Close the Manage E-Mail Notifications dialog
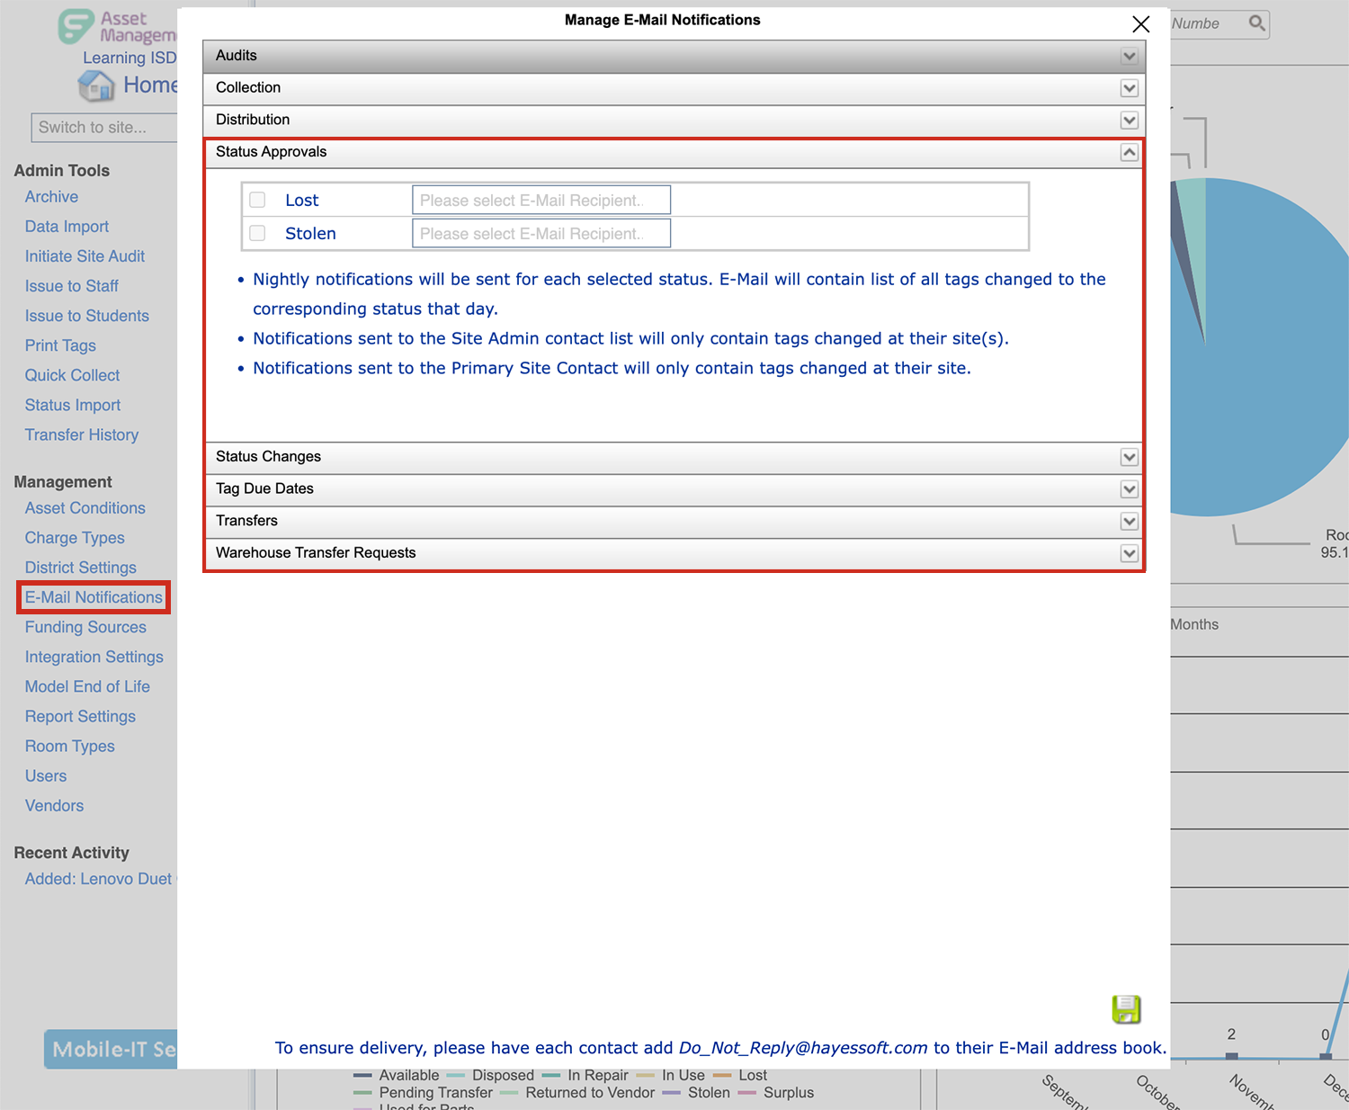 pyautogui.click(x=1140, y=24)
